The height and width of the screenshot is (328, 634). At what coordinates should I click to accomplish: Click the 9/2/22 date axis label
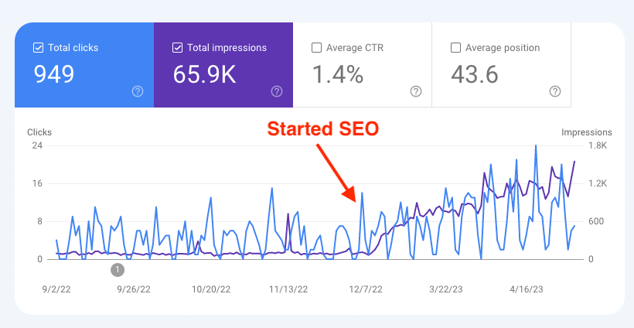pos(56,289)
